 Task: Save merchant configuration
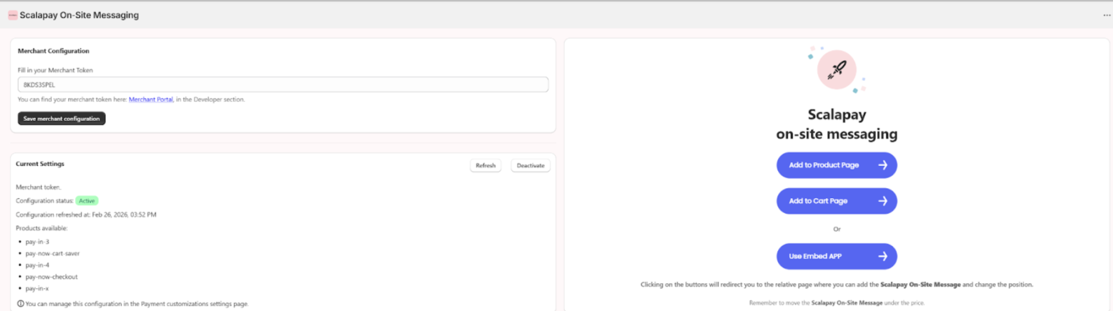(x=62, y=118)
